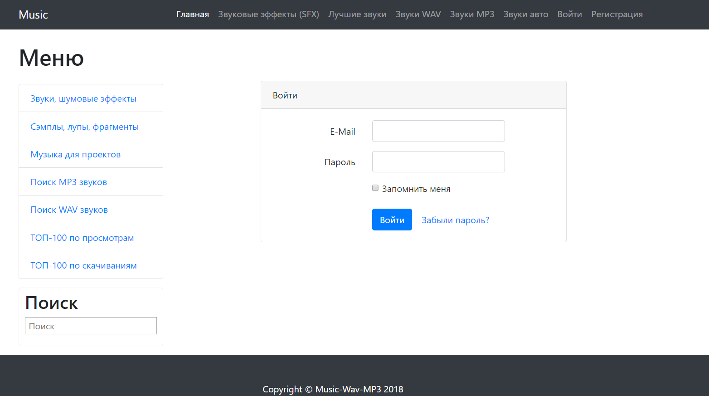Click the Music brand logo
Viewport: 709px width, 396px height.
click(x=33, y=15)
